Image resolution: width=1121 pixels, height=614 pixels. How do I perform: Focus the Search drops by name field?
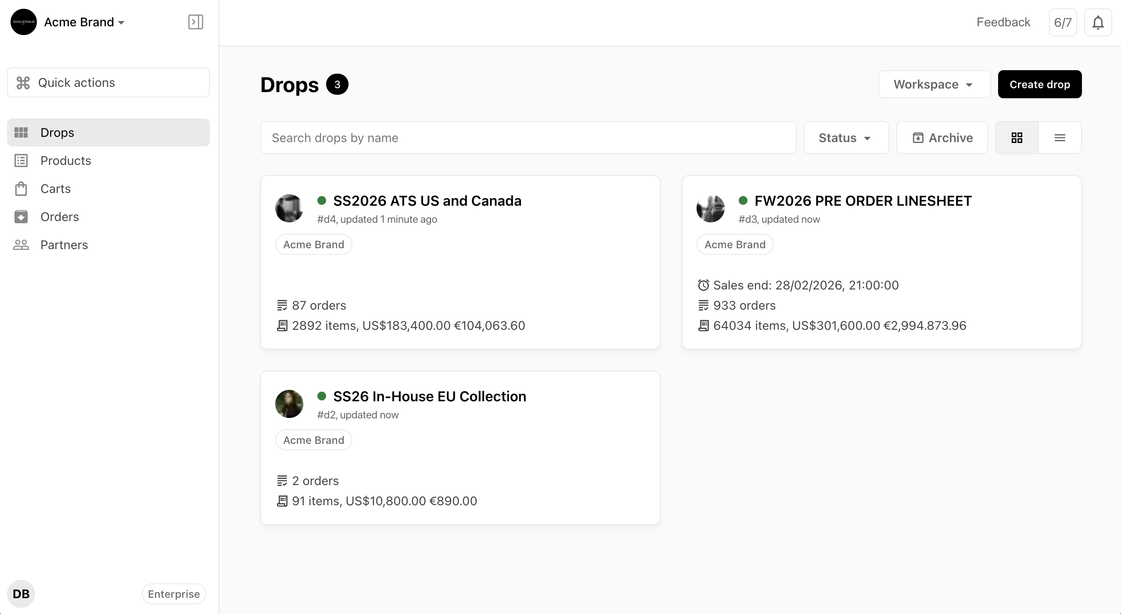coord(528,138)
